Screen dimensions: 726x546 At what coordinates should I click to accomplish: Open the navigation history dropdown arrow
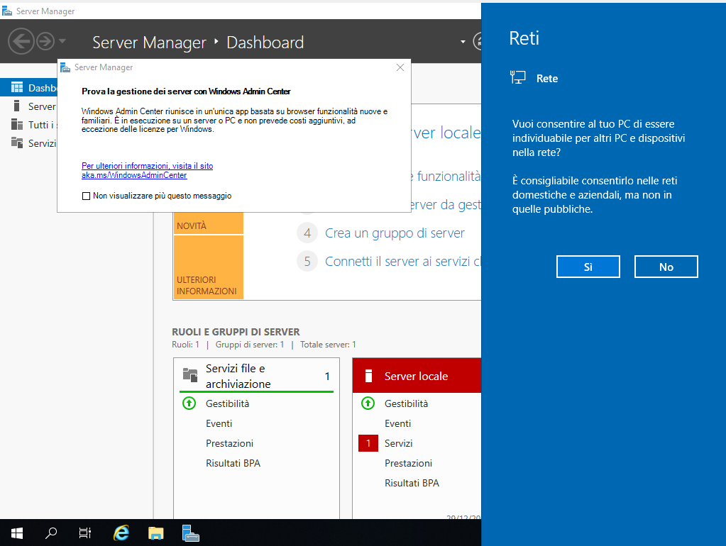point(62,41)
